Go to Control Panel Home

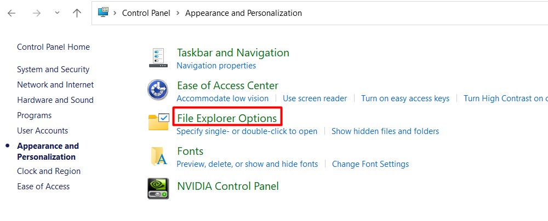[53, 47]
